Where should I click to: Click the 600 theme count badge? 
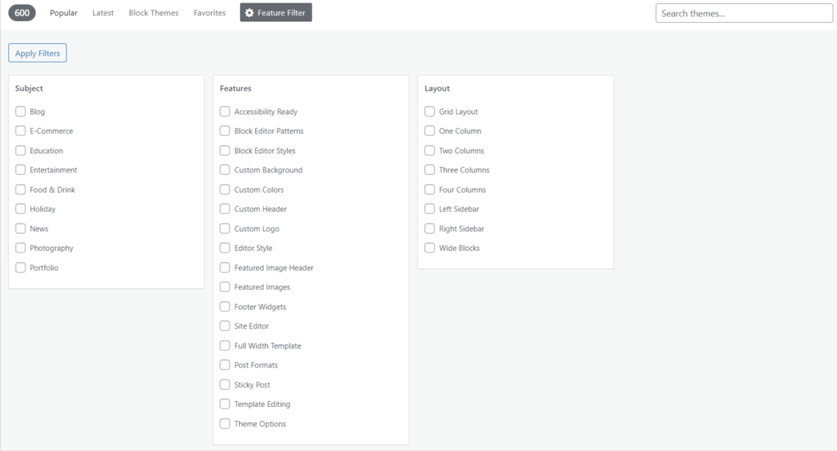(22, 13)
